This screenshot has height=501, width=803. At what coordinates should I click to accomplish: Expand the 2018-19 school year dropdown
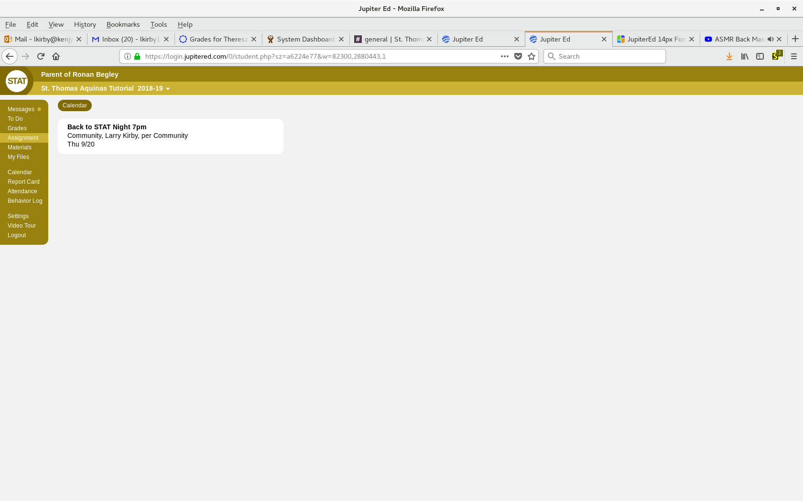click(153, 88)
